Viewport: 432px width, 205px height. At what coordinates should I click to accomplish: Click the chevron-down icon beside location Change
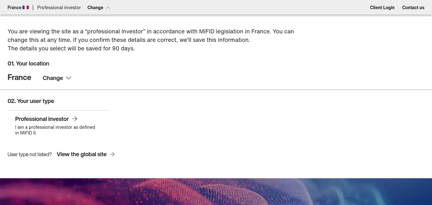[69, 78]
